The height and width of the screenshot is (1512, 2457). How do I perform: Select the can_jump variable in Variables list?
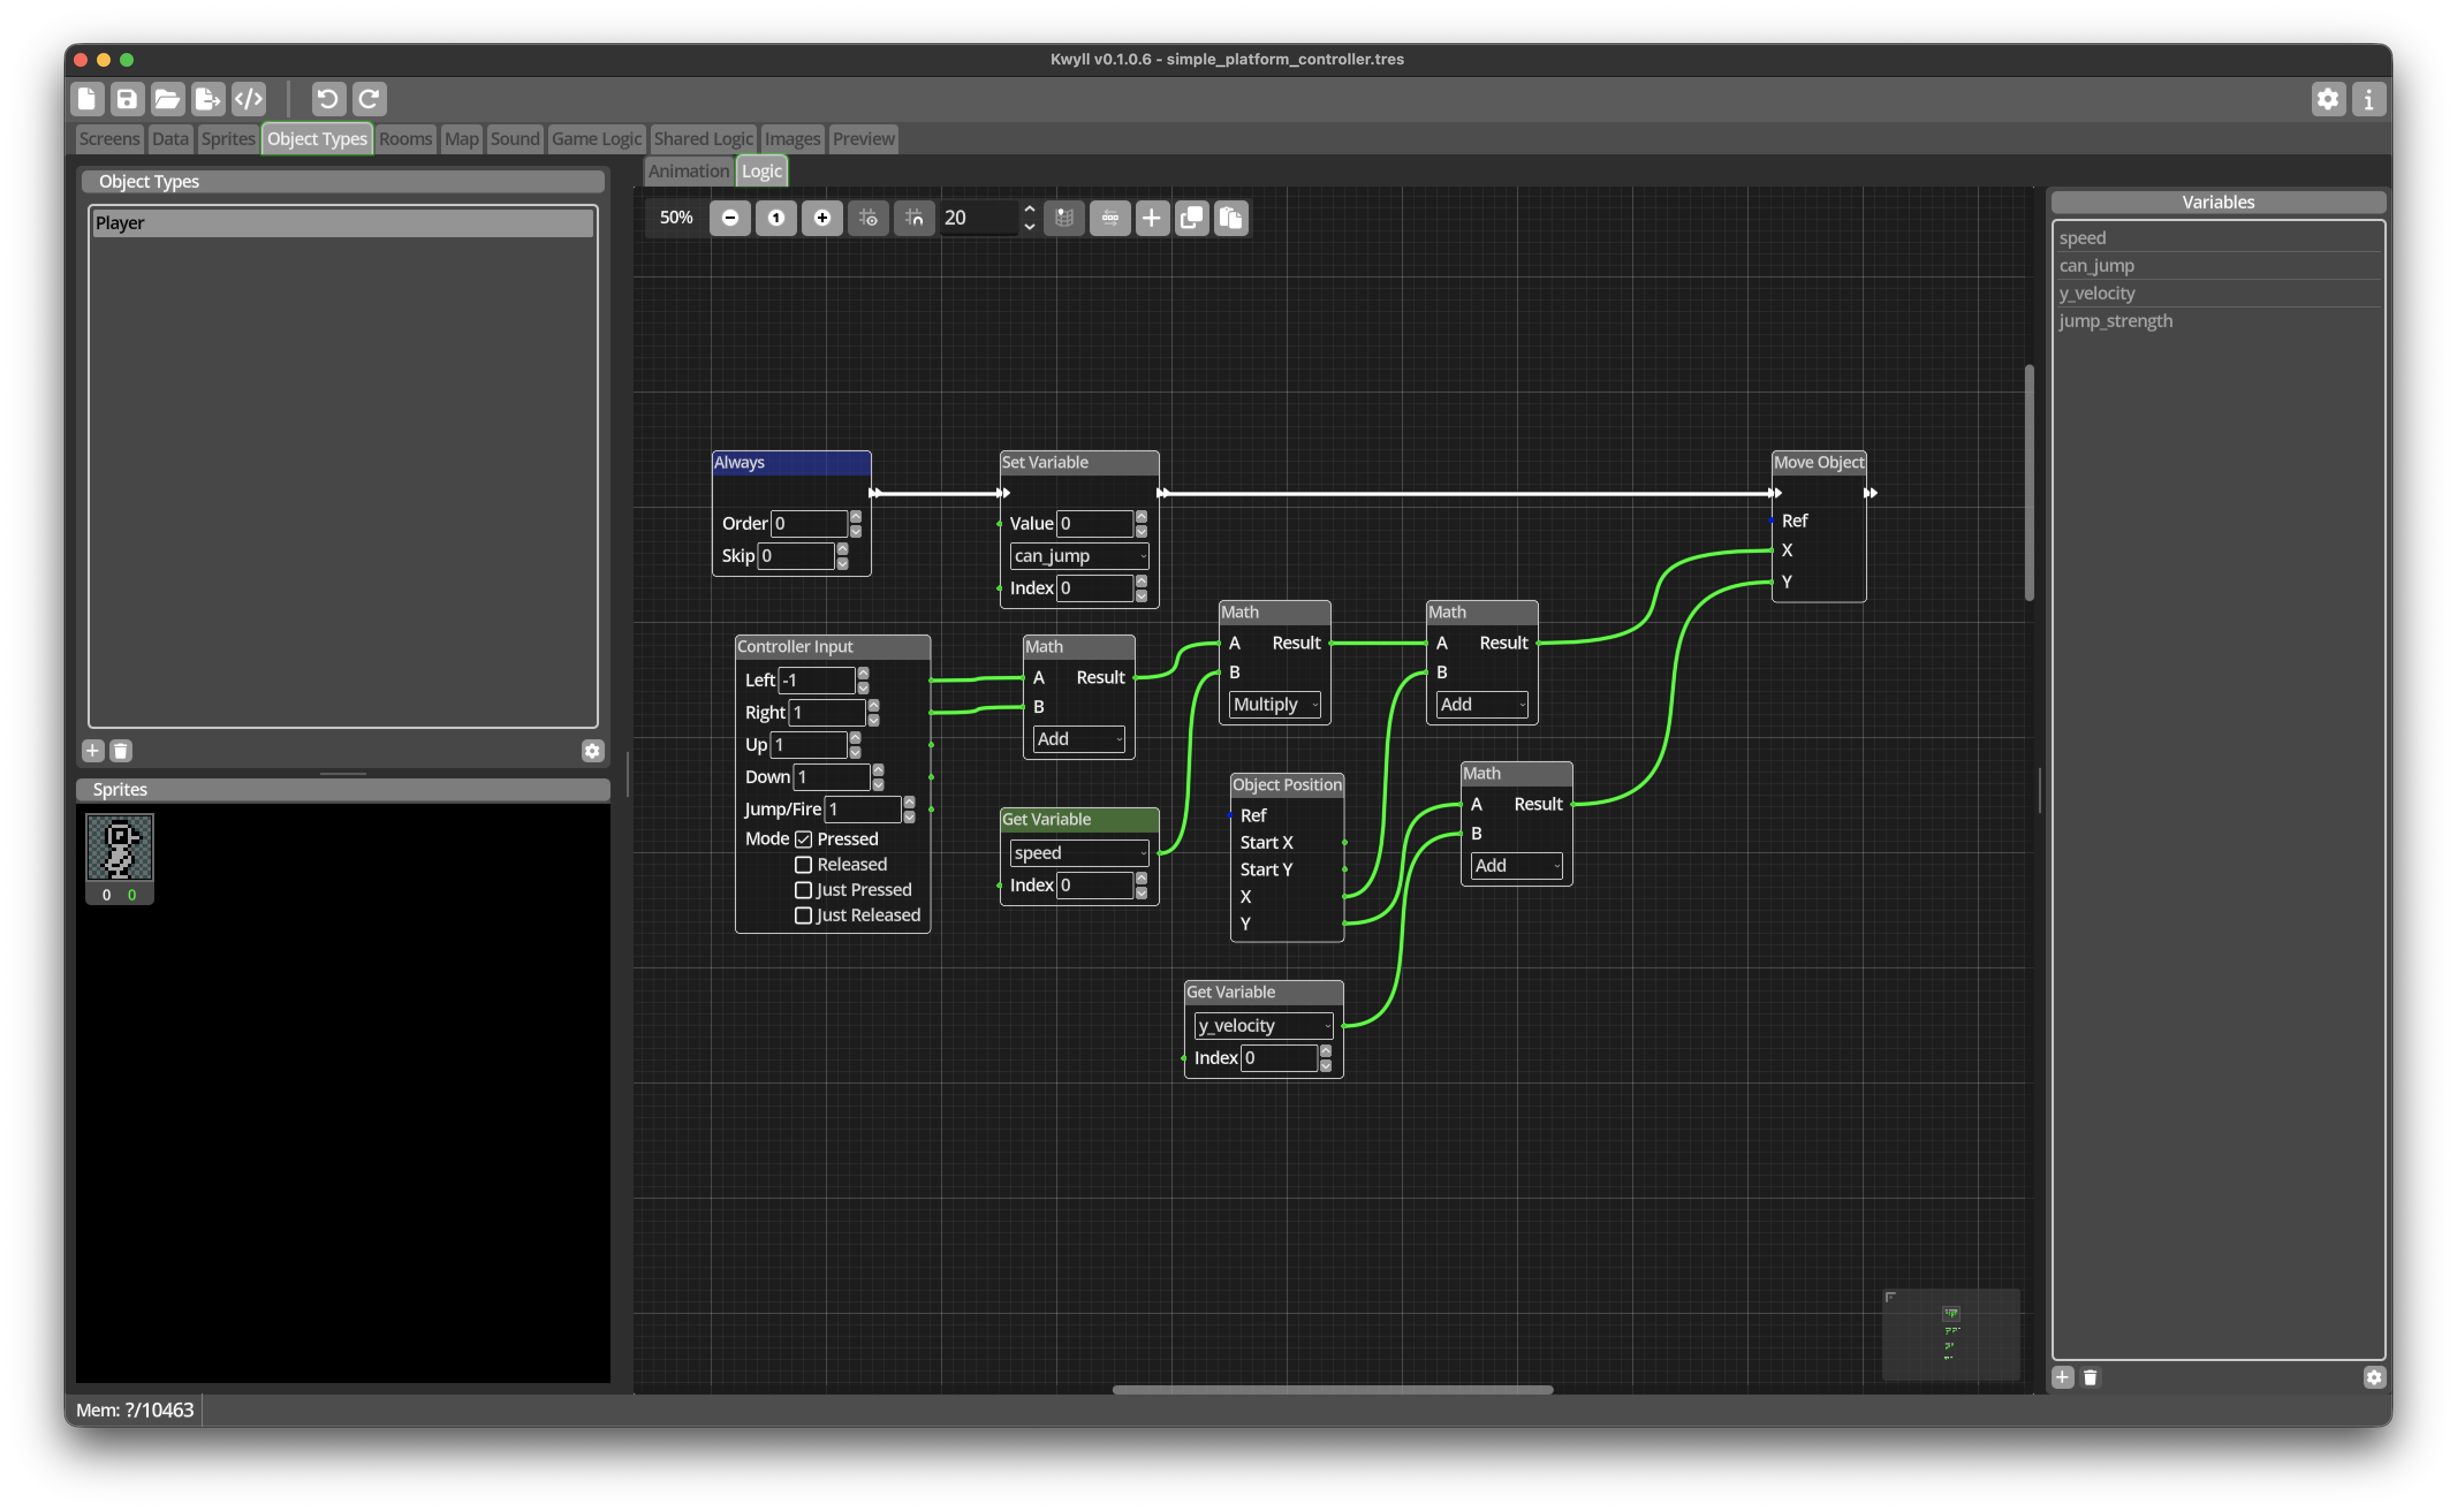[x=2217, y=266]
